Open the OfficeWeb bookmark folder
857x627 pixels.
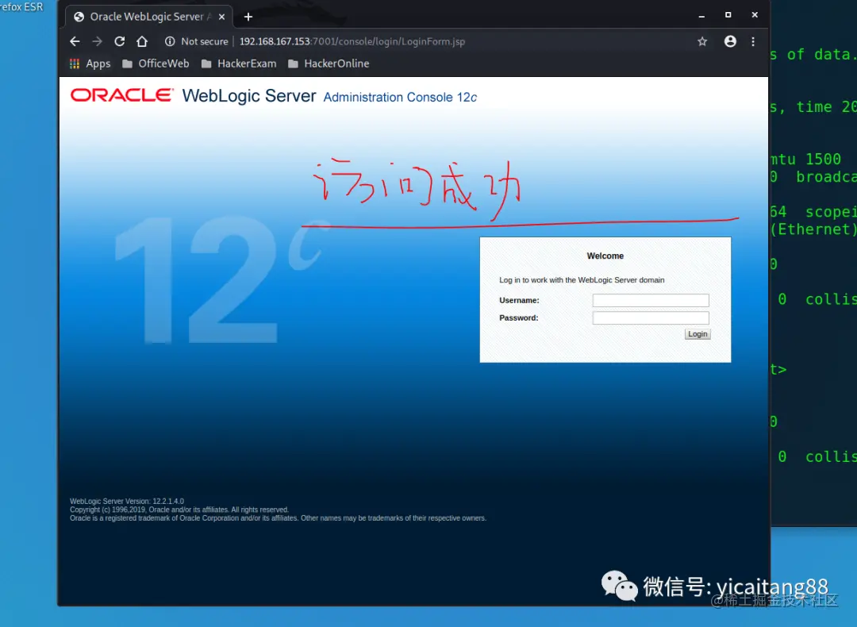156,64
